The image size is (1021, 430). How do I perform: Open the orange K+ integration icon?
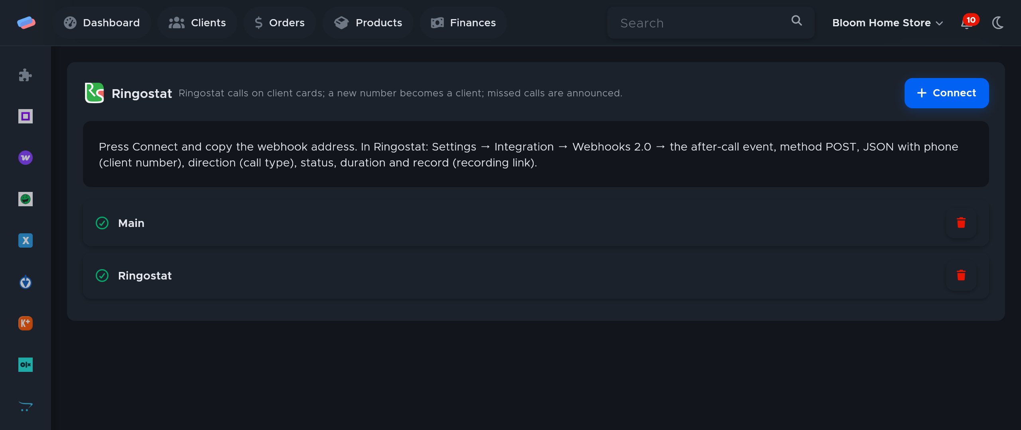(25, 323)
